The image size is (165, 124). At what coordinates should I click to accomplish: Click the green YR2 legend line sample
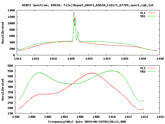click(152, 72)
